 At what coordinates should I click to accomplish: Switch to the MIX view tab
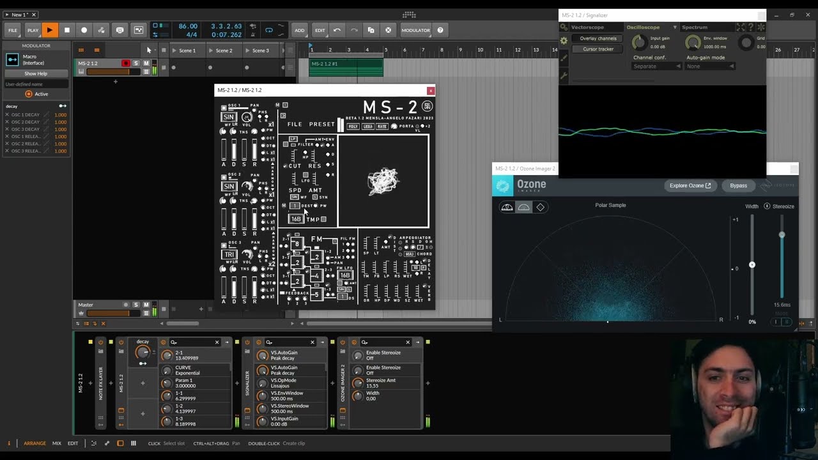[57, 443]
